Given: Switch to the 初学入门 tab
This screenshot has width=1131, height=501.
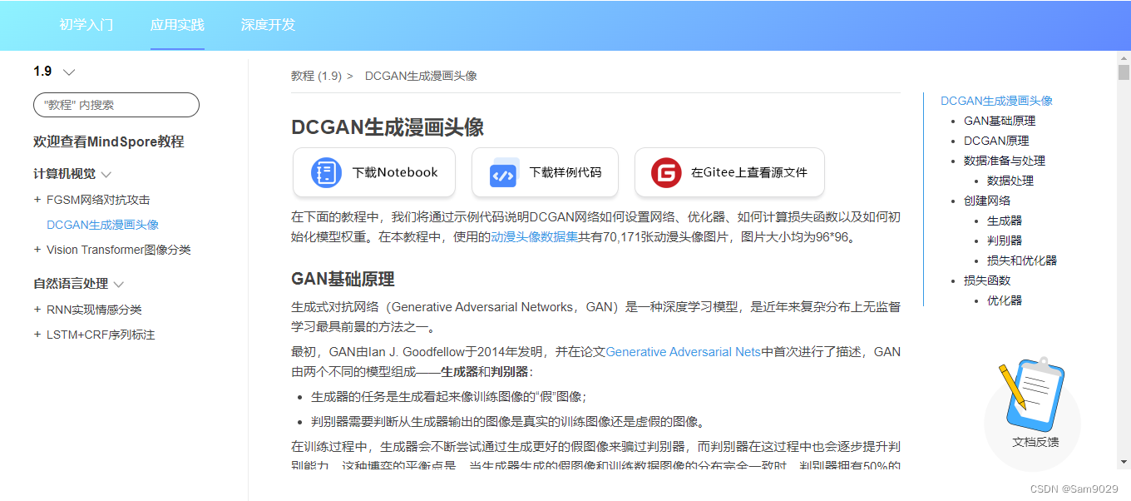Looking at the screenshot, I should point(86,26).
